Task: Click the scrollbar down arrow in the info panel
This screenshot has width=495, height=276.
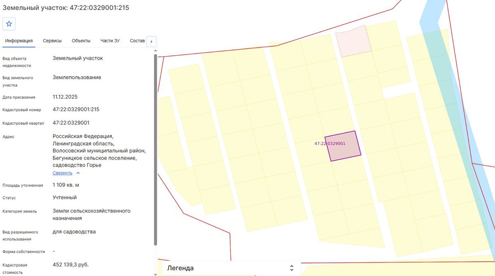Action: coord(155,274)
